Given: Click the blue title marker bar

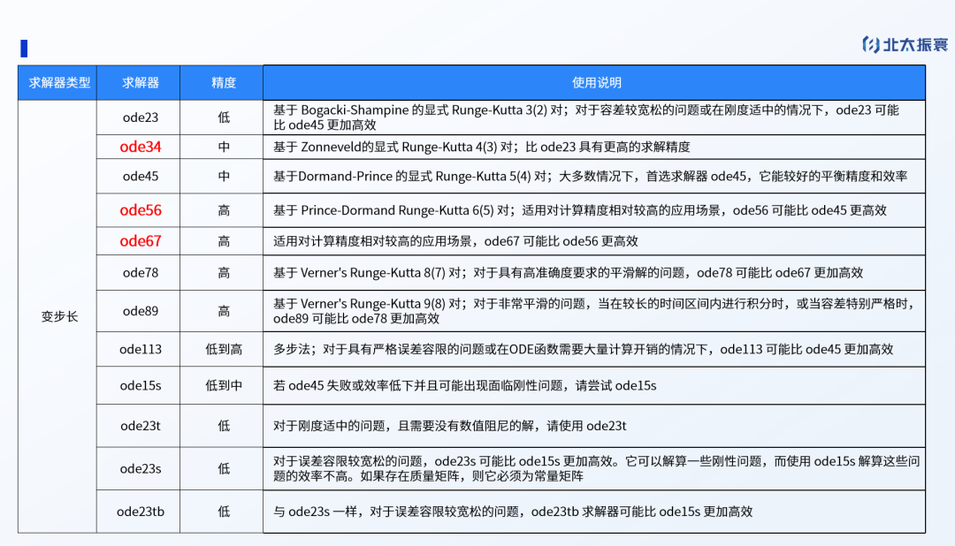Looking at the screenshot, I should pos(24,48).
